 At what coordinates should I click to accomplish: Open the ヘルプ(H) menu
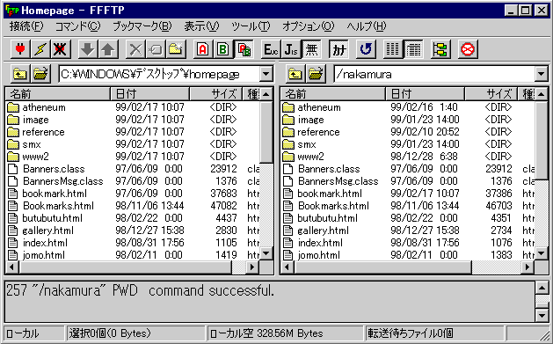(367, 26)
